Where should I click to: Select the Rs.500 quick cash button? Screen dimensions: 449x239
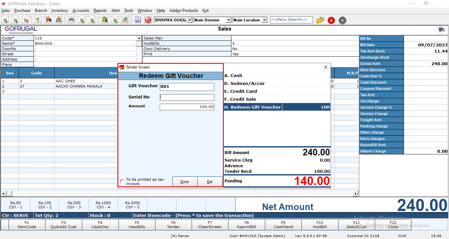74,205
